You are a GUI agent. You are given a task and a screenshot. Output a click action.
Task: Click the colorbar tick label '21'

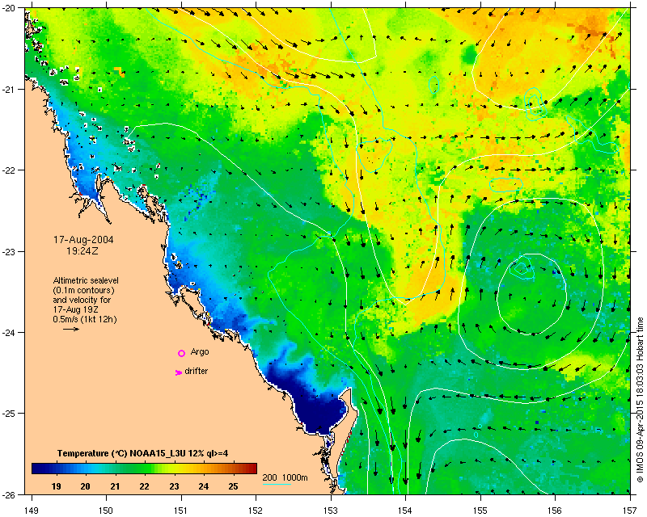point(115,486)
